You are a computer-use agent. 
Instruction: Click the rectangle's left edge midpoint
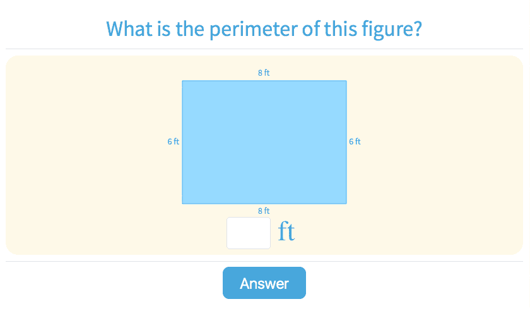coord(183,142)
